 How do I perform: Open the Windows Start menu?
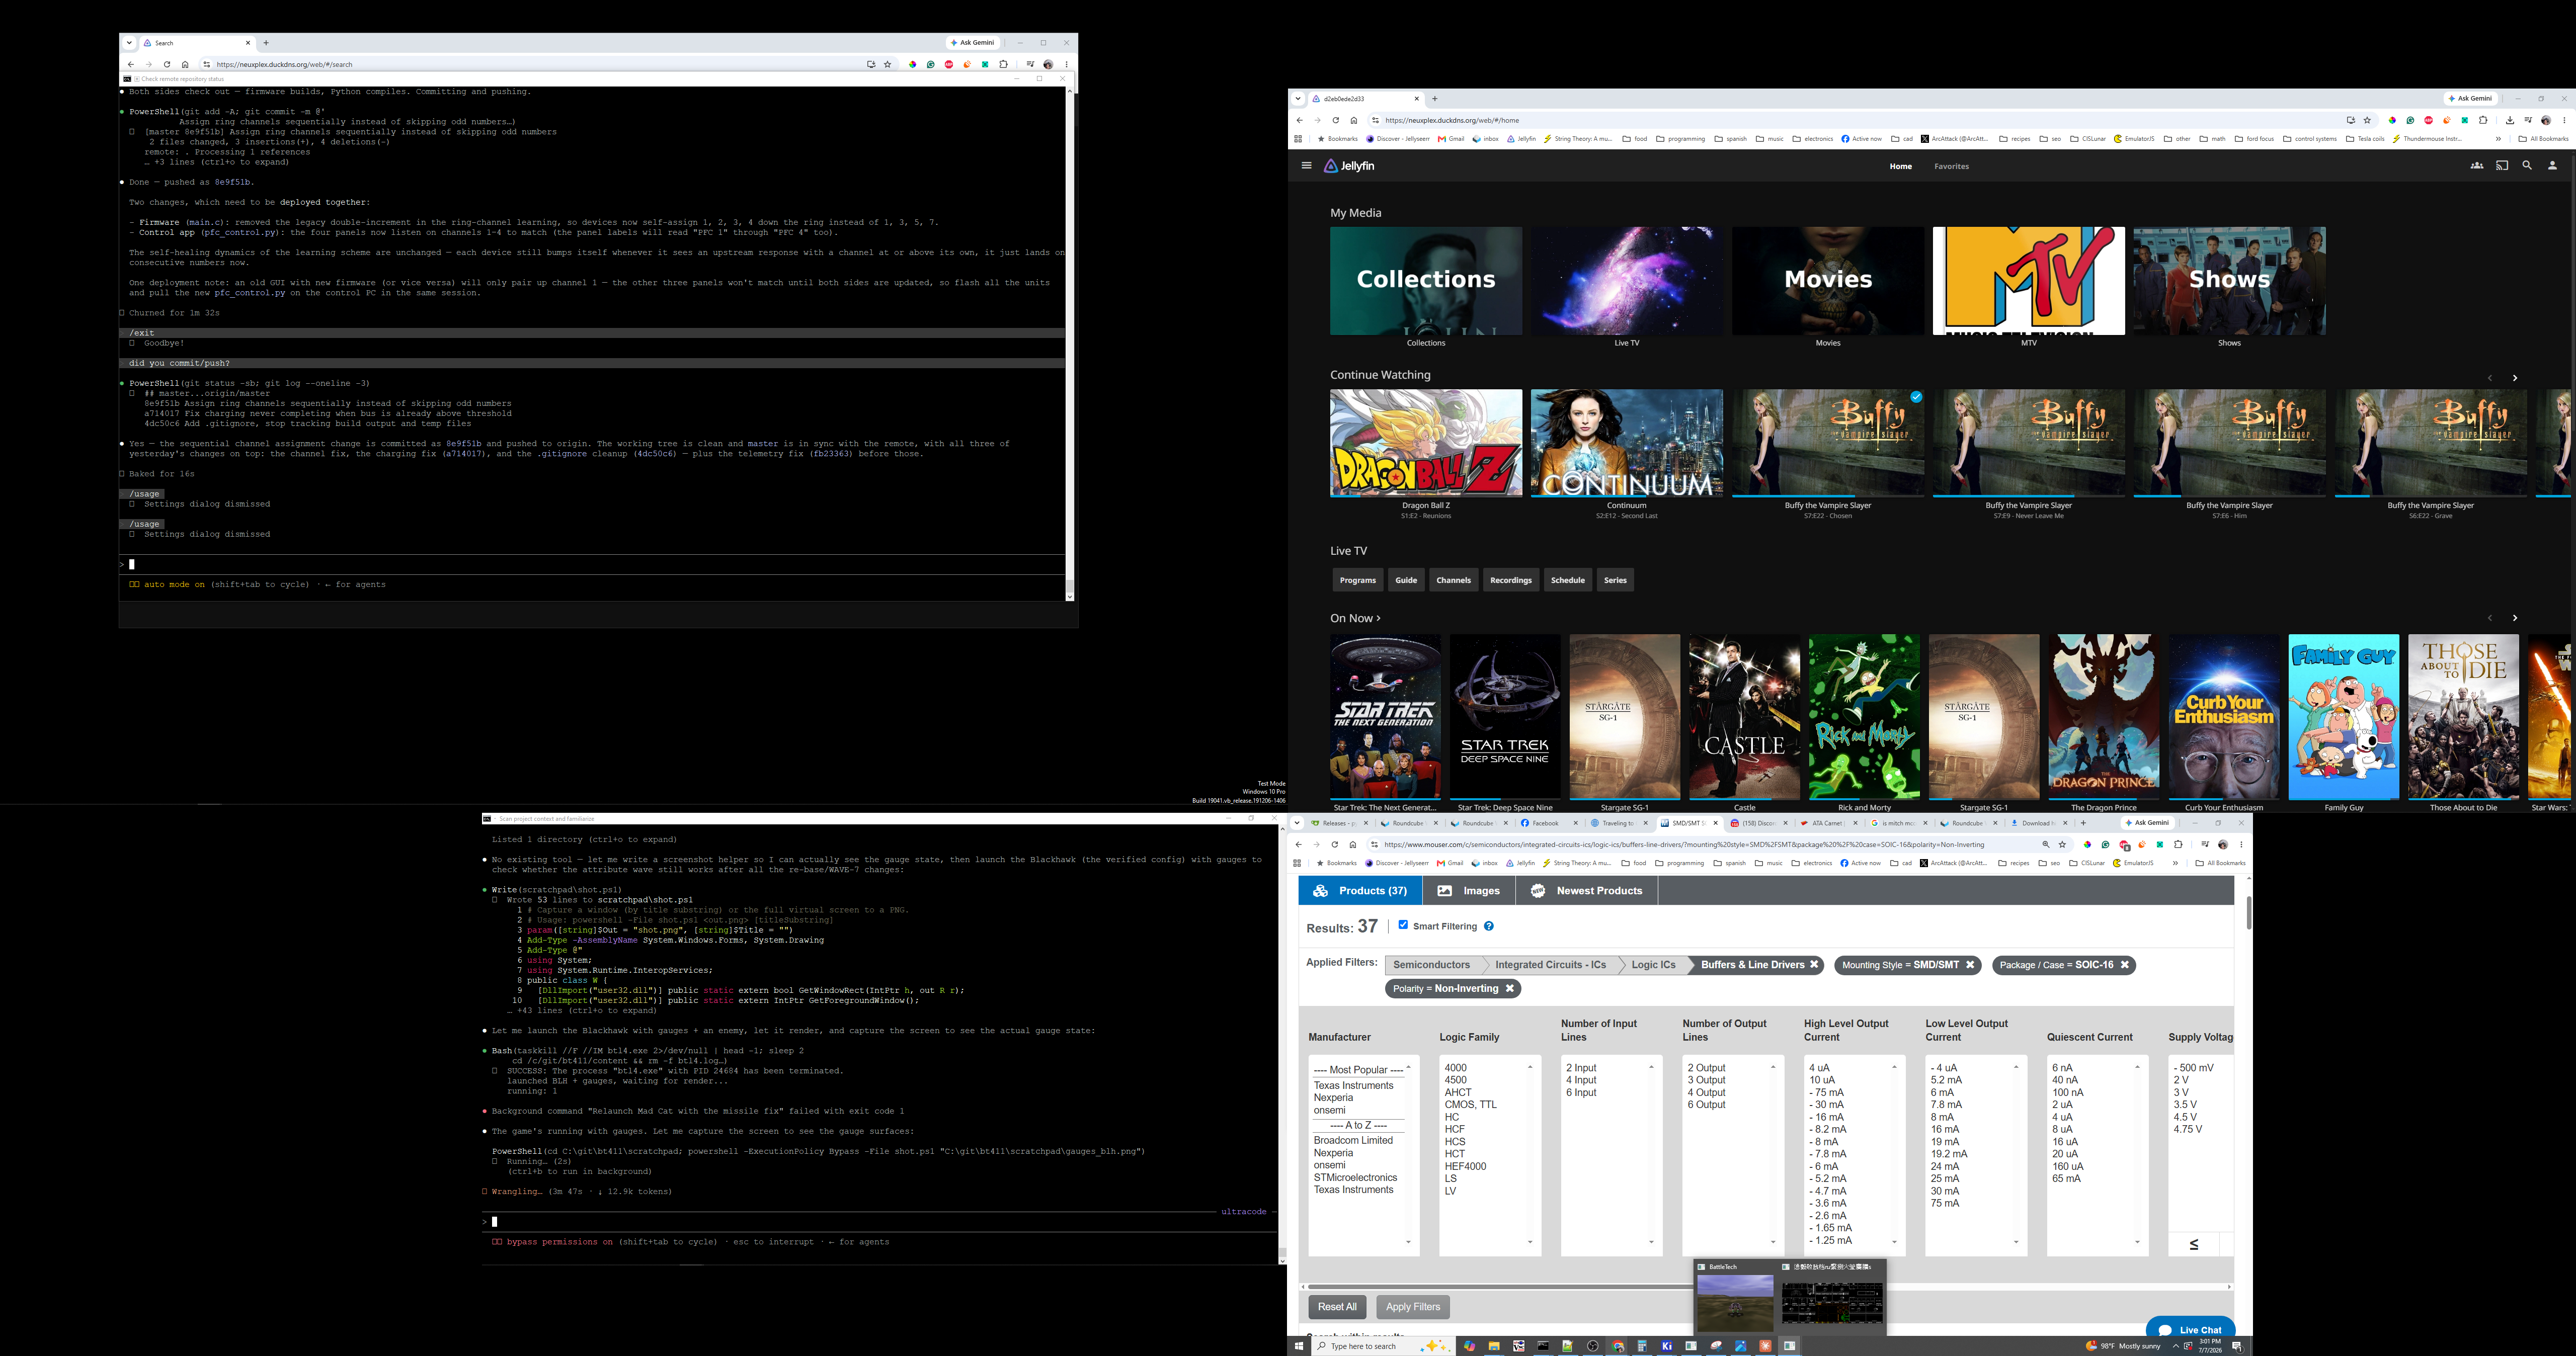pos(1299,1346)
